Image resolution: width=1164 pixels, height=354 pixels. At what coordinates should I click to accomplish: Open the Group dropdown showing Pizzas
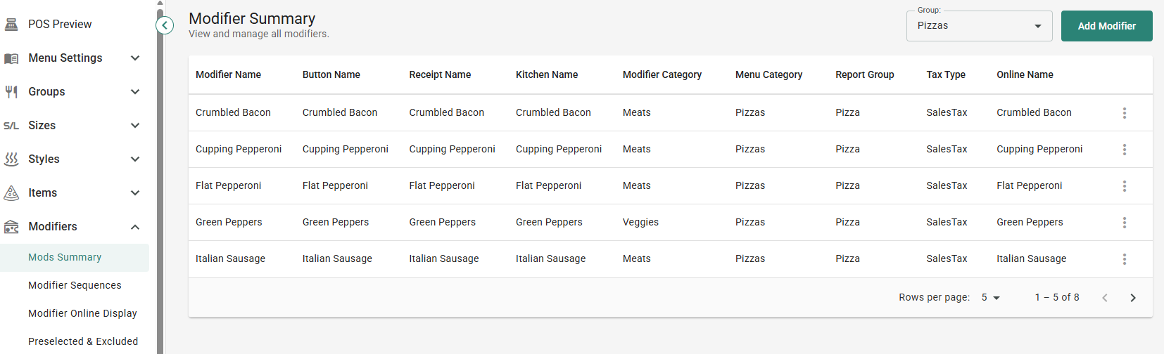(979, 26)
